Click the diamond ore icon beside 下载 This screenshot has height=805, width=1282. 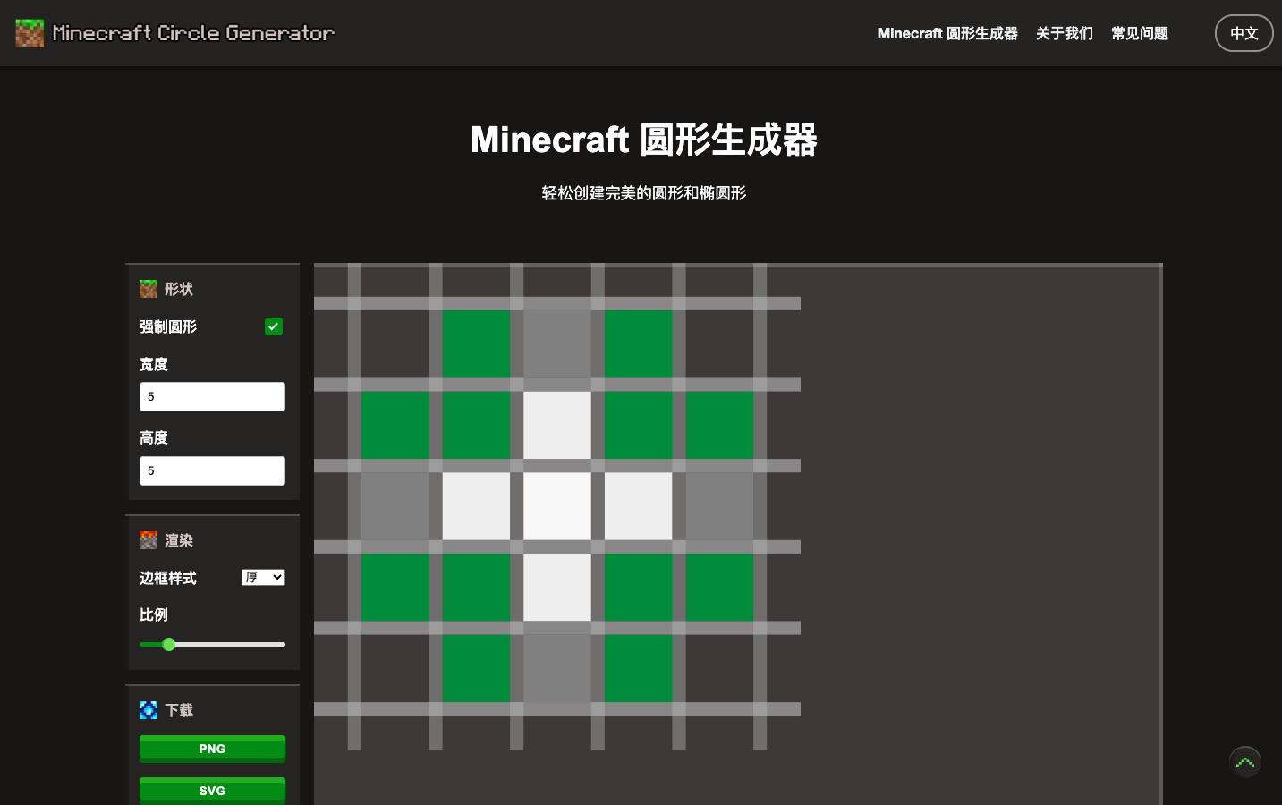pos(149,710)
